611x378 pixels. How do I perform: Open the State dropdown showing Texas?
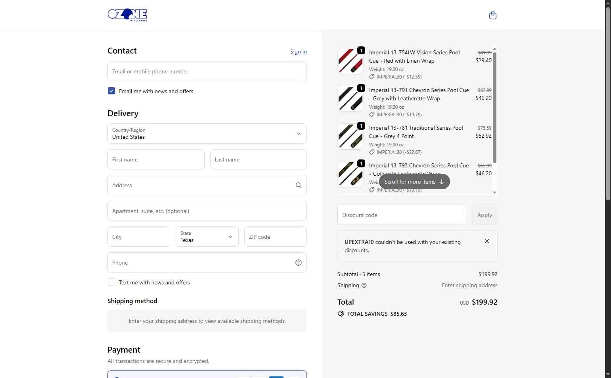[x=207, y=237]
